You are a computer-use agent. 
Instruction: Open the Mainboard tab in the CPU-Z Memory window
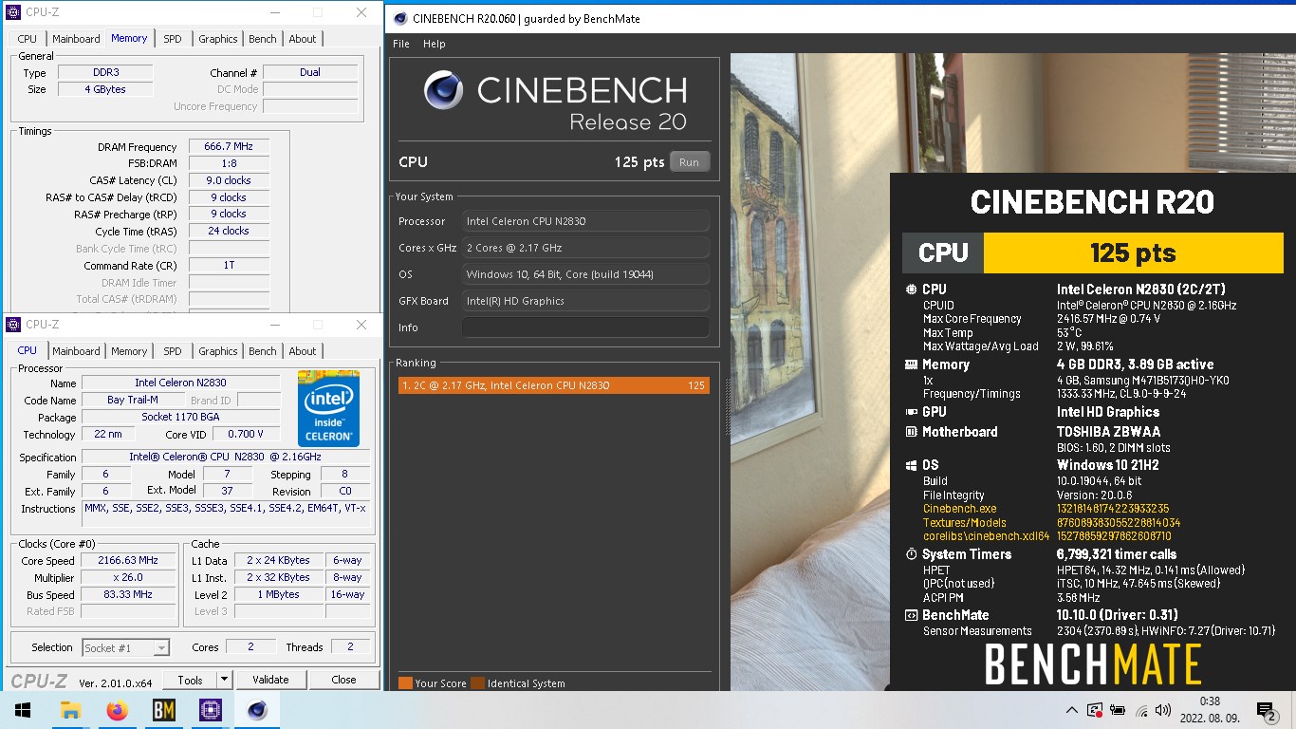(76, 39)
